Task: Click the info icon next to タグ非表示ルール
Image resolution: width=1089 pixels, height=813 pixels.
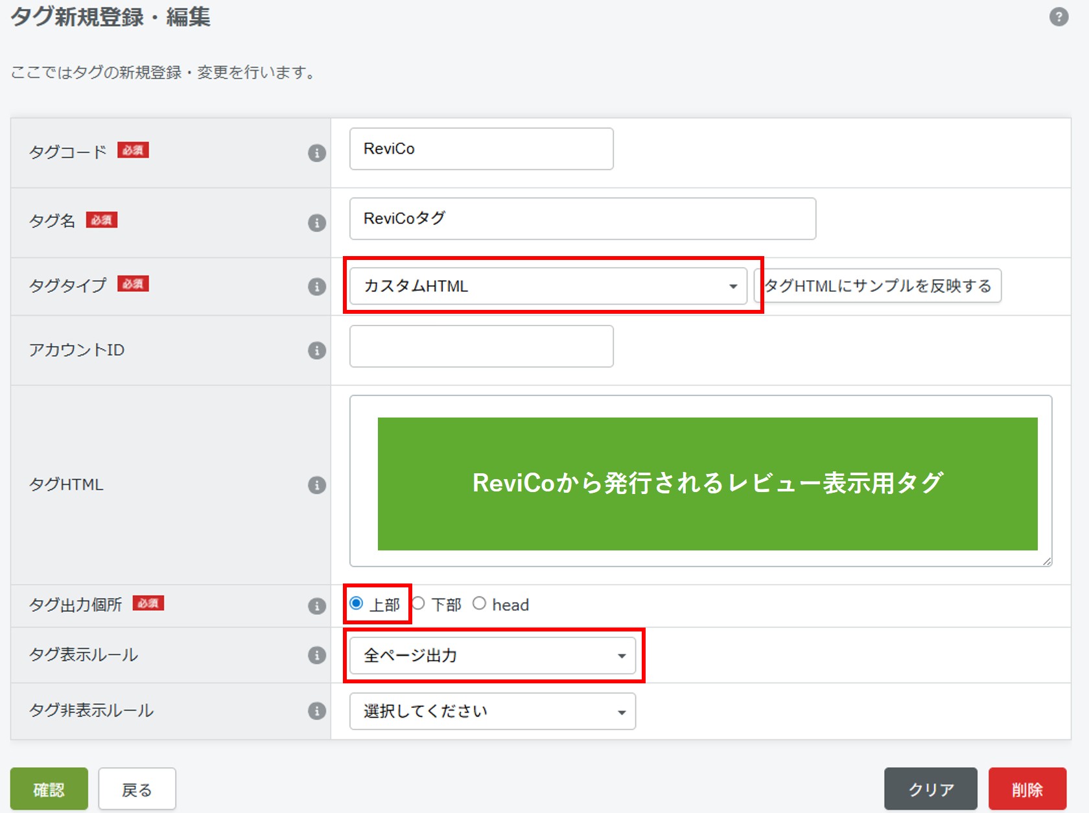Action: coord(317,711)
